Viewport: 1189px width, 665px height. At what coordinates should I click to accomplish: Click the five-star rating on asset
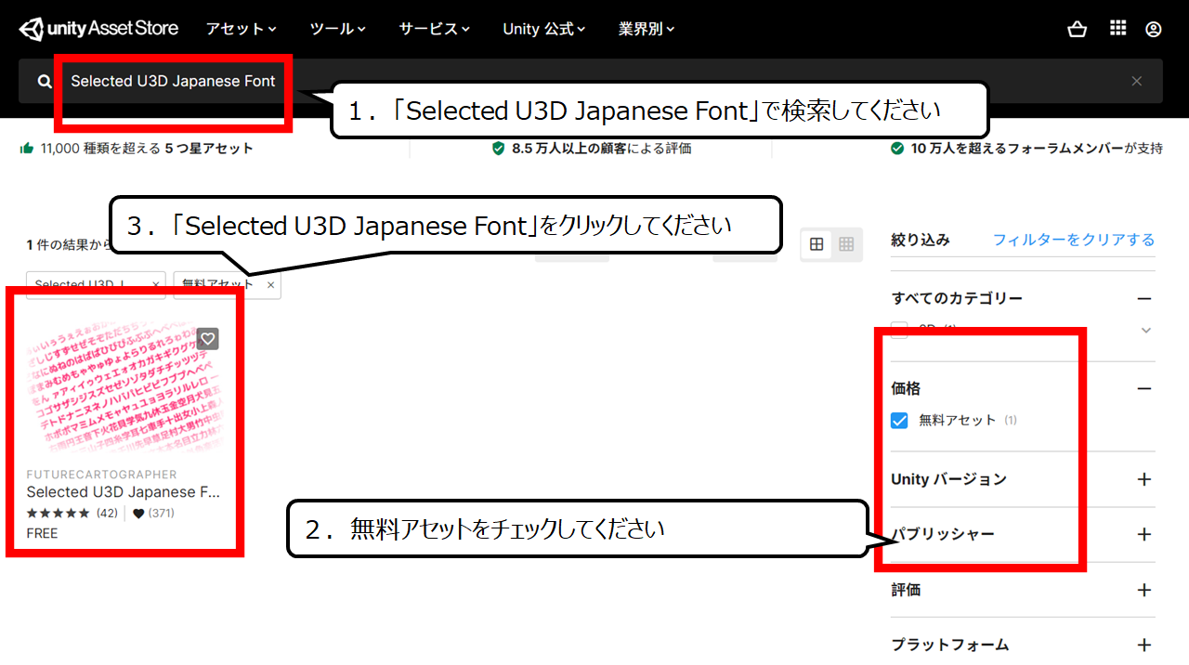tap(58, 513)
